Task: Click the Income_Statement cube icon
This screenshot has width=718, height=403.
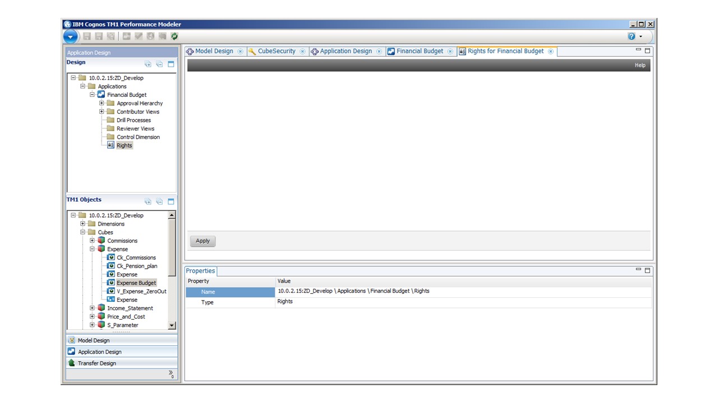Action: click(102, 308)
